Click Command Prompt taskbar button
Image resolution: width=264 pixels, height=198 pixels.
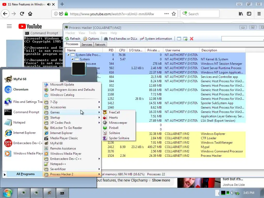click(62, 193)
